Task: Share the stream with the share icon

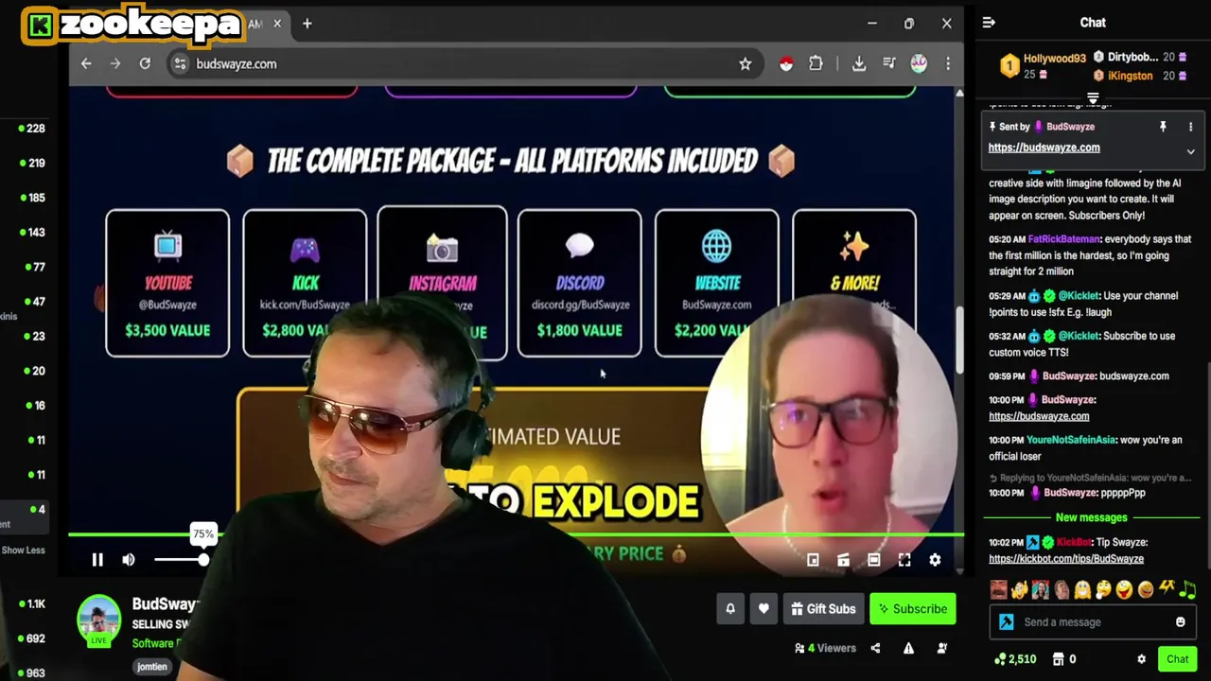Action: click(x=875, y=648)
